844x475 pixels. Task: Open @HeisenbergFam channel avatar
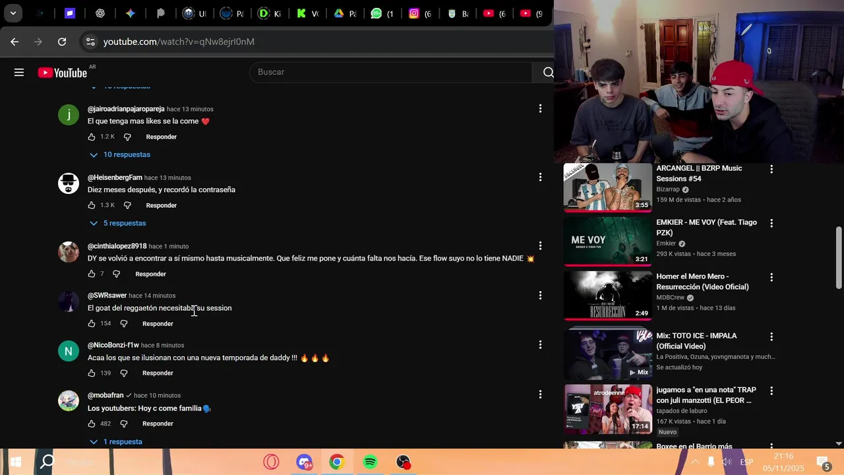(x=69, y=183)
